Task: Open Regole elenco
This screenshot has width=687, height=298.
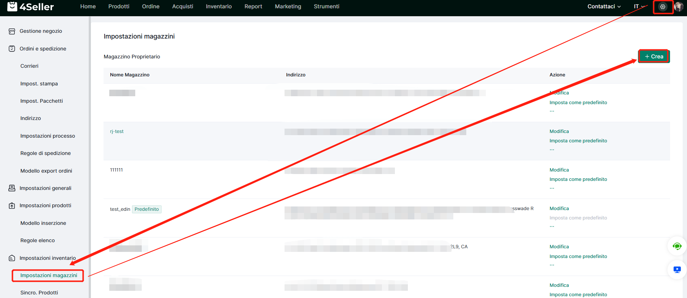Action: coord(38,240)
